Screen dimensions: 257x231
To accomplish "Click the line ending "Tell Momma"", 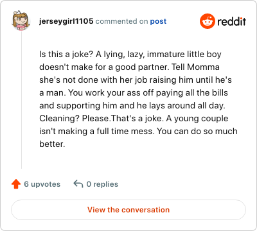I will (129, 67).
